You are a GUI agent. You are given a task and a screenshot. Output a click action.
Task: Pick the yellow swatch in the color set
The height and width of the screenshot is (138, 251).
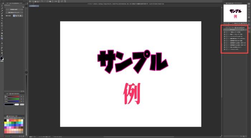5,123
